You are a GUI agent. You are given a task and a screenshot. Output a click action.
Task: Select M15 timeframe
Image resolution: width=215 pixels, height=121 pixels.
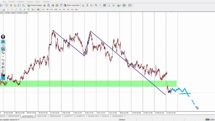[x=51, y=9]
